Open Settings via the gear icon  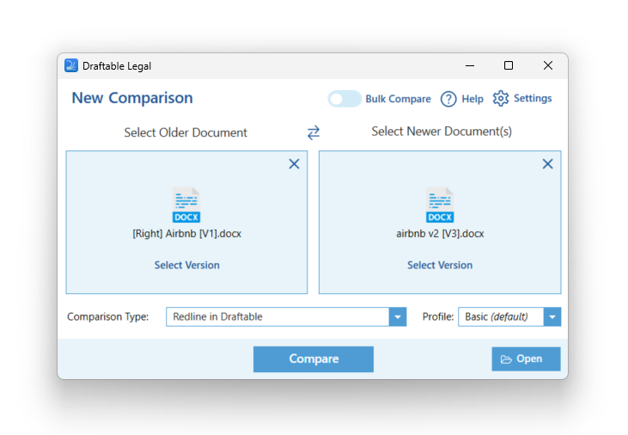point(501,98)
